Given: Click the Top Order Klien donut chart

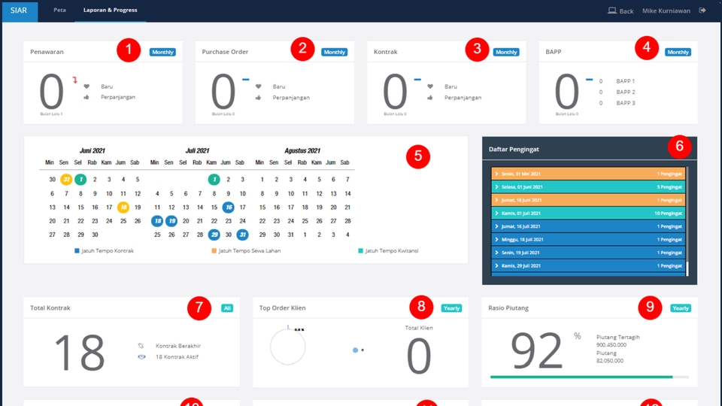Looking at the screenshot, I should click(x=288, y=347).
